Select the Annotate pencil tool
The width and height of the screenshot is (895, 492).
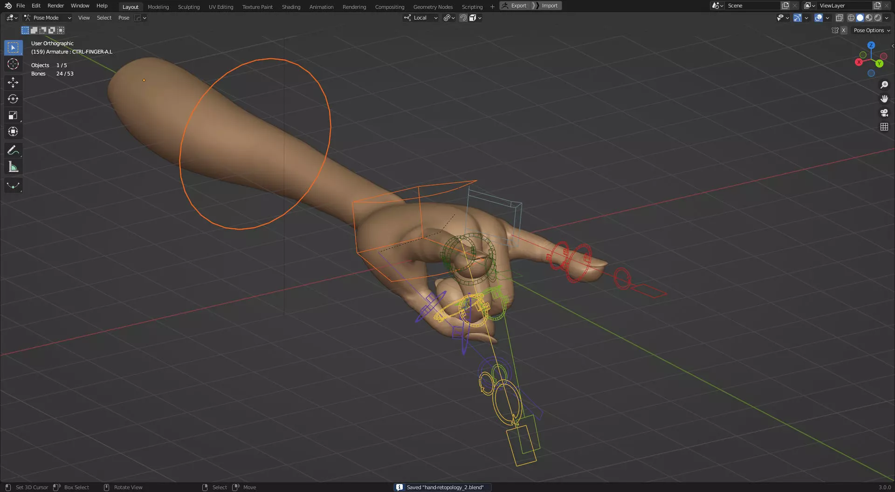coord(13,150)
